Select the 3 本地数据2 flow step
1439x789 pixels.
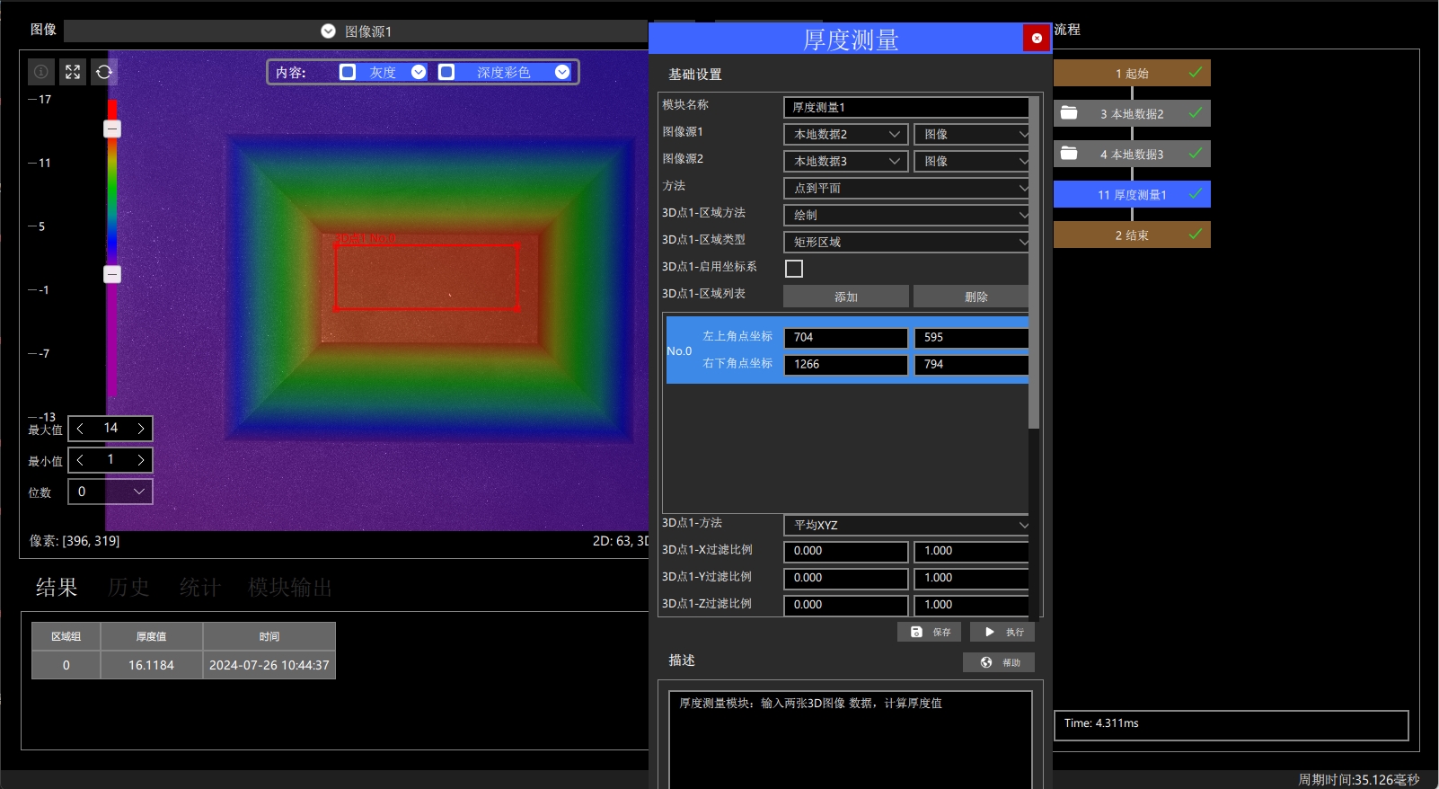pos(1132,113)
